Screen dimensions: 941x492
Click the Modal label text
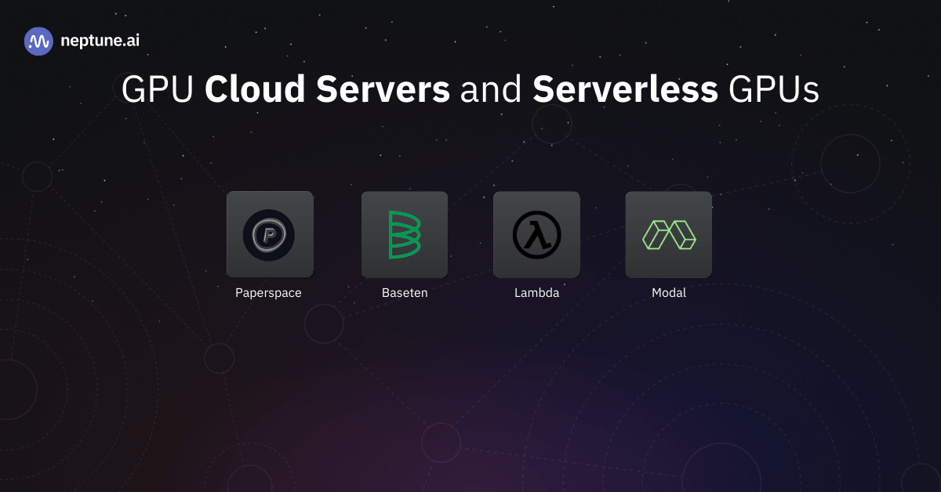pyautogui.click(x=668, y=292)
